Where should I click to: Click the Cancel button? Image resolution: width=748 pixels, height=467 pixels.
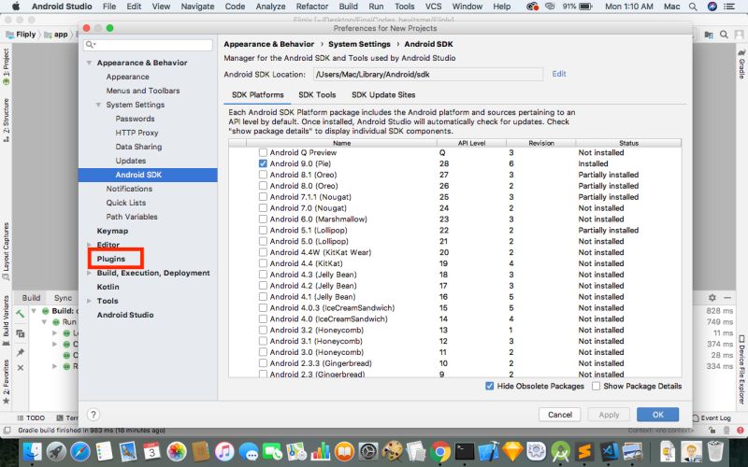[559, 415]
